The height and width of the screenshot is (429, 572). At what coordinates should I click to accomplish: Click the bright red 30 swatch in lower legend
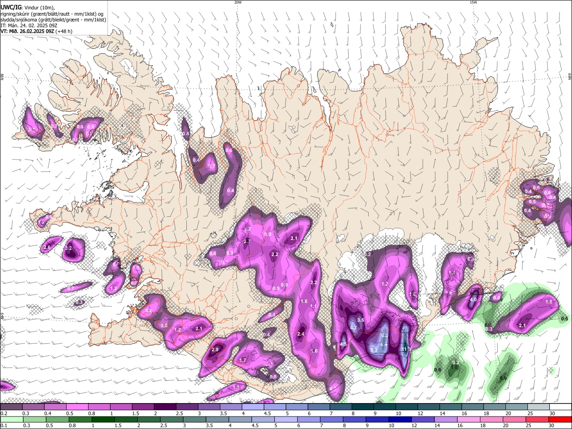pyautogui.click(x=560, y=419)
